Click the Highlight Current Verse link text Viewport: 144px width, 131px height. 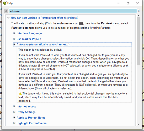(x=31, y=123)
